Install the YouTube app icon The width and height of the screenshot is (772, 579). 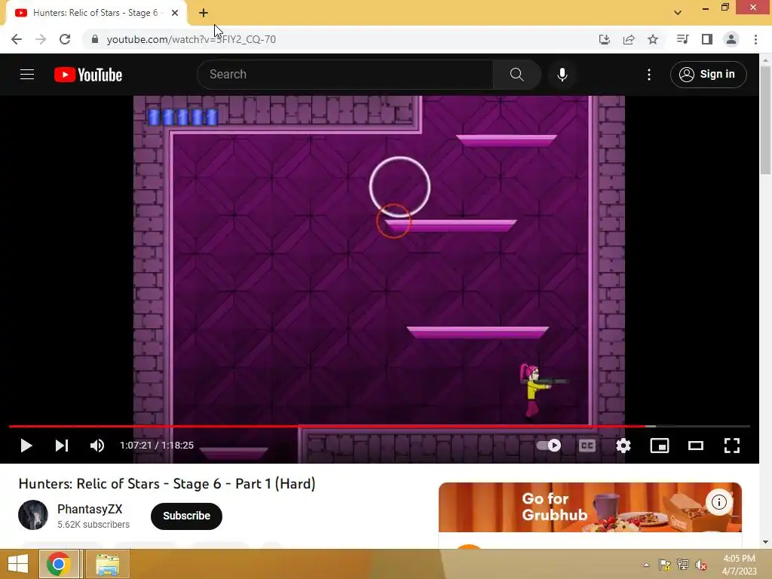click(604, 39)
